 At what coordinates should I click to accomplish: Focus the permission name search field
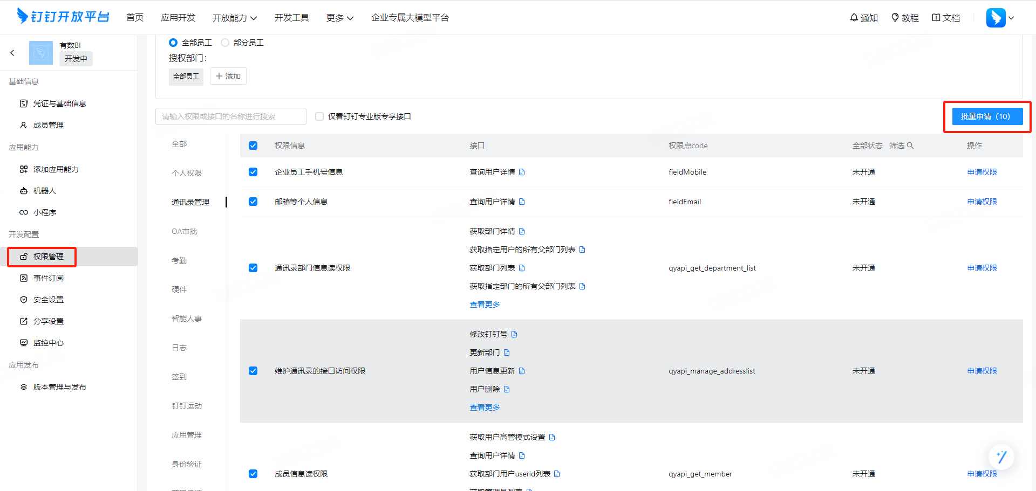point(231,116)
